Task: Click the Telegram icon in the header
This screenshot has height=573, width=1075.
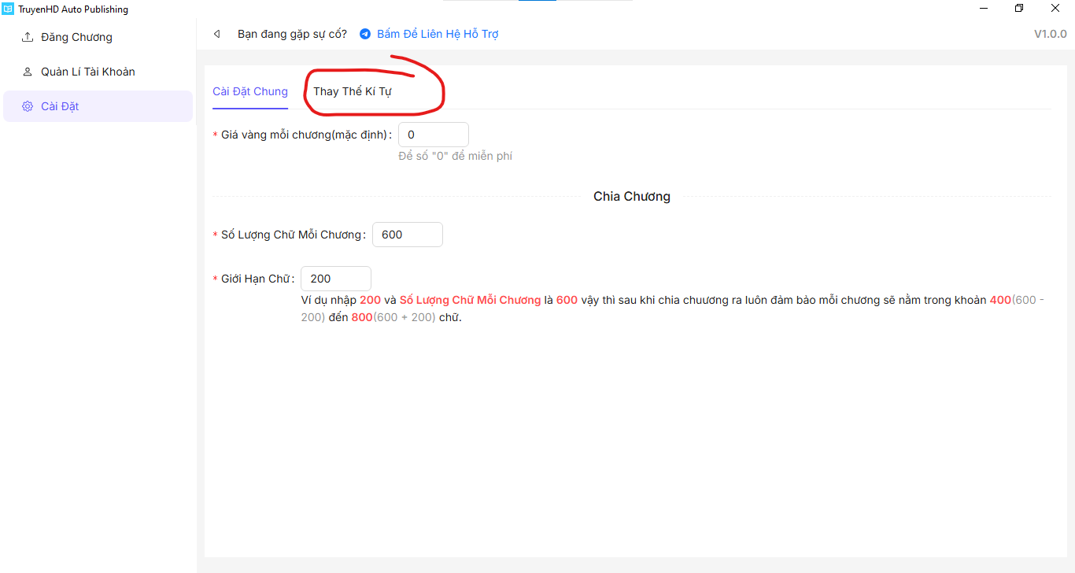Action: pyautogui.click(x=365, y=34)
